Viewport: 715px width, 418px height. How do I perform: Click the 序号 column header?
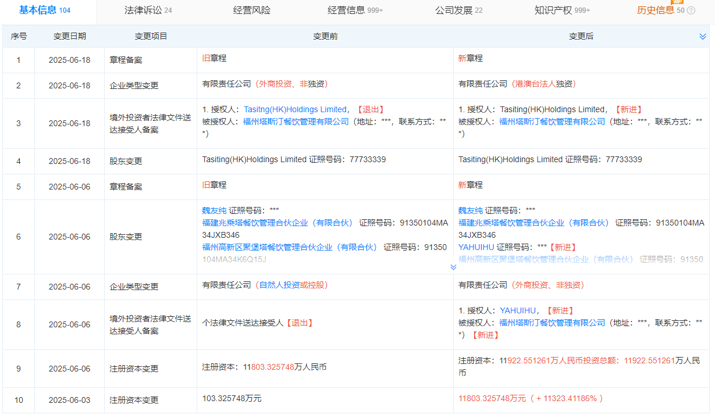click(19, 36)
